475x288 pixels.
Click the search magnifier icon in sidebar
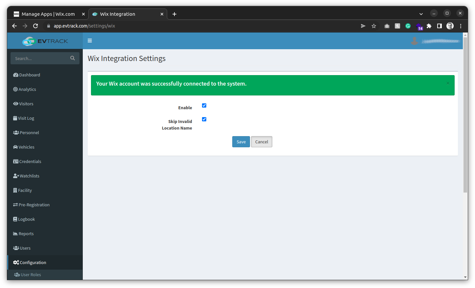coord(73,58)
